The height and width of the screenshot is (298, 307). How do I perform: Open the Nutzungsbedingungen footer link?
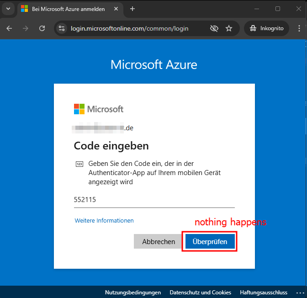(x=133, y=293)
